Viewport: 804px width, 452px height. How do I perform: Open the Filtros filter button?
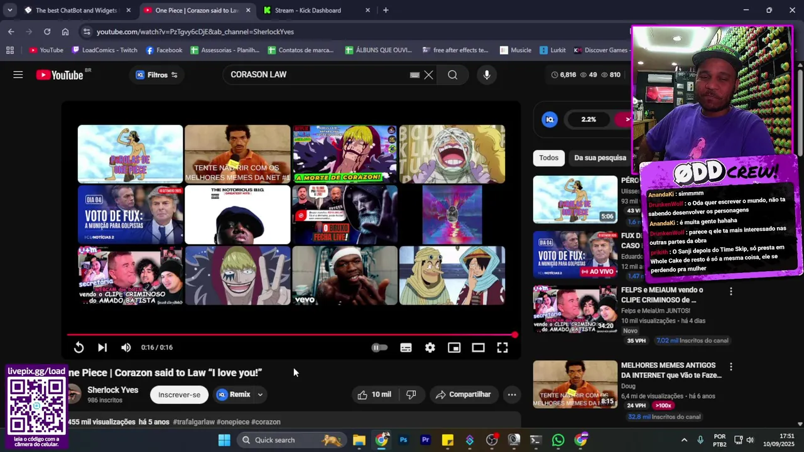157,75
